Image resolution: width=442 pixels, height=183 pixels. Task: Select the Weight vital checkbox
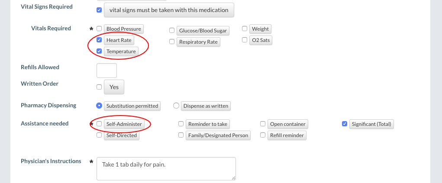pos(245,29)
